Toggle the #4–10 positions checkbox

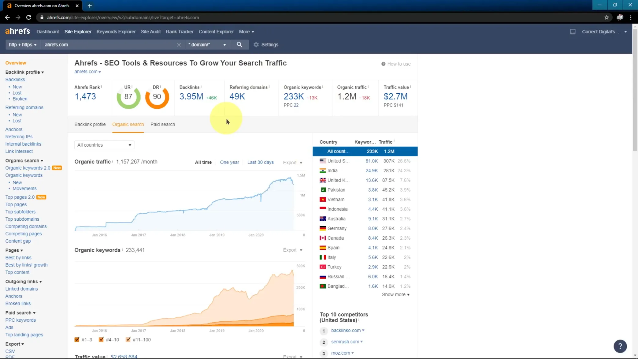(101, 339)
